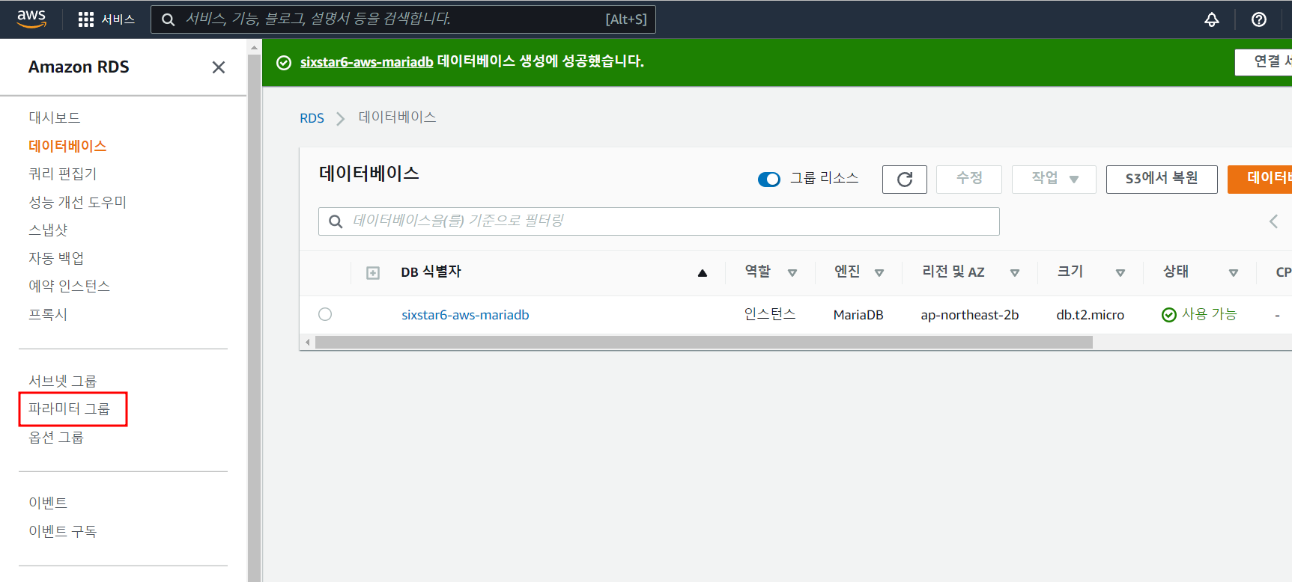Open the sixstar6-aws-mariadb database link

[x=465, y=315]
